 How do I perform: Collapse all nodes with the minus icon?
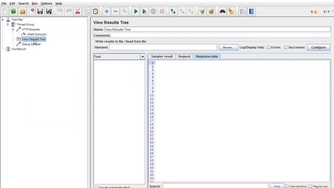[116, 11]
